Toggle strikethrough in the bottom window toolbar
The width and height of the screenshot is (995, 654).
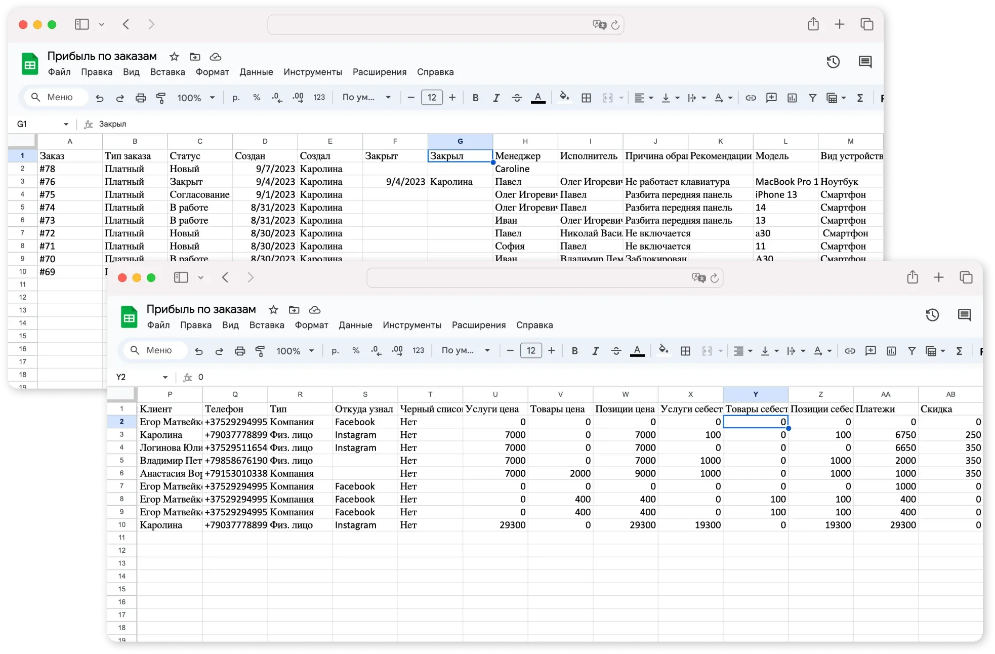coord(616,351)
